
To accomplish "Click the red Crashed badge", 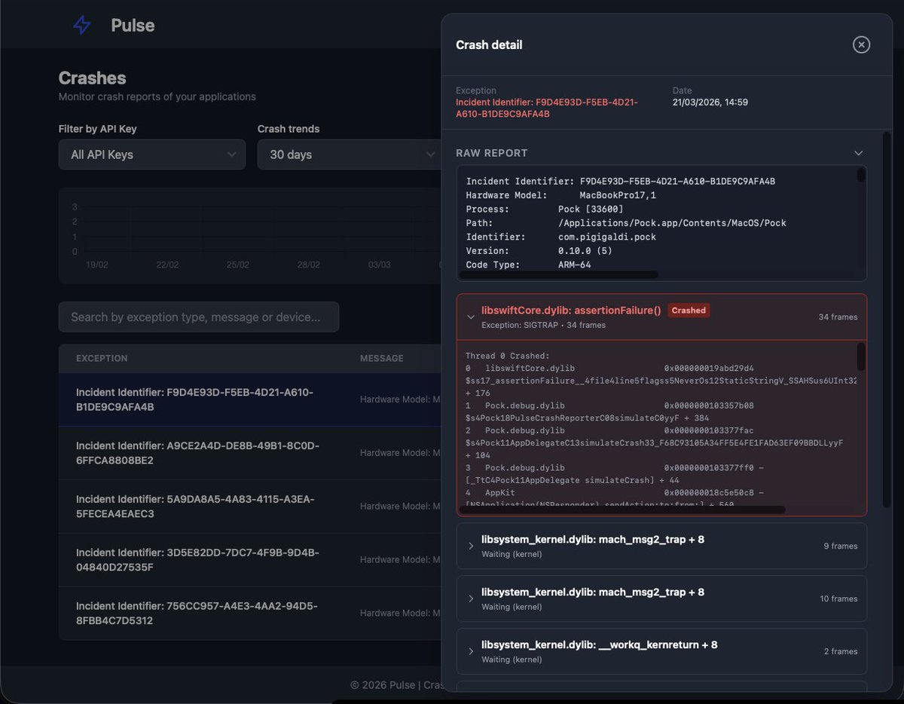I will [x=689, y=310].
